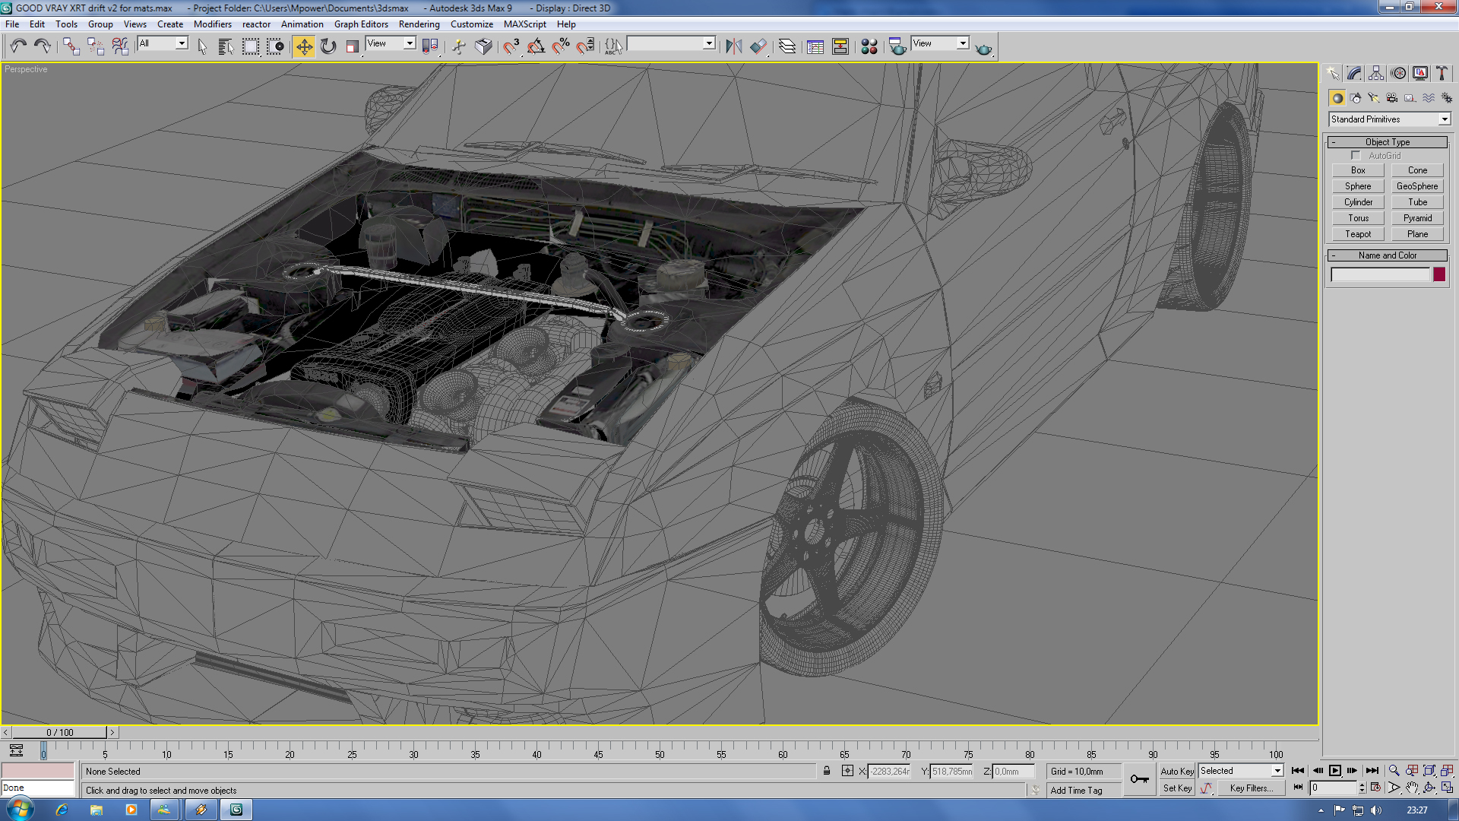Toggle the Selection Lock padlock
The height and width of the screenshot is (821, 1459).
click(x=827, y=771)
